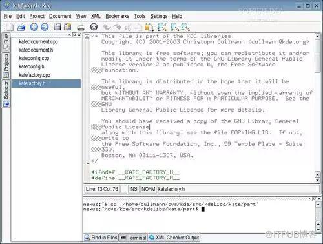Open the Tools menu
Image resolution: width=323 pixels, height=244 pixels.
click(140, 16)
